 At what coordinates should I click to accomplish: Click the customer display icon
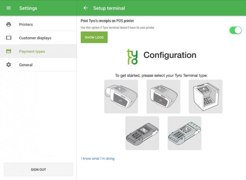9,38
